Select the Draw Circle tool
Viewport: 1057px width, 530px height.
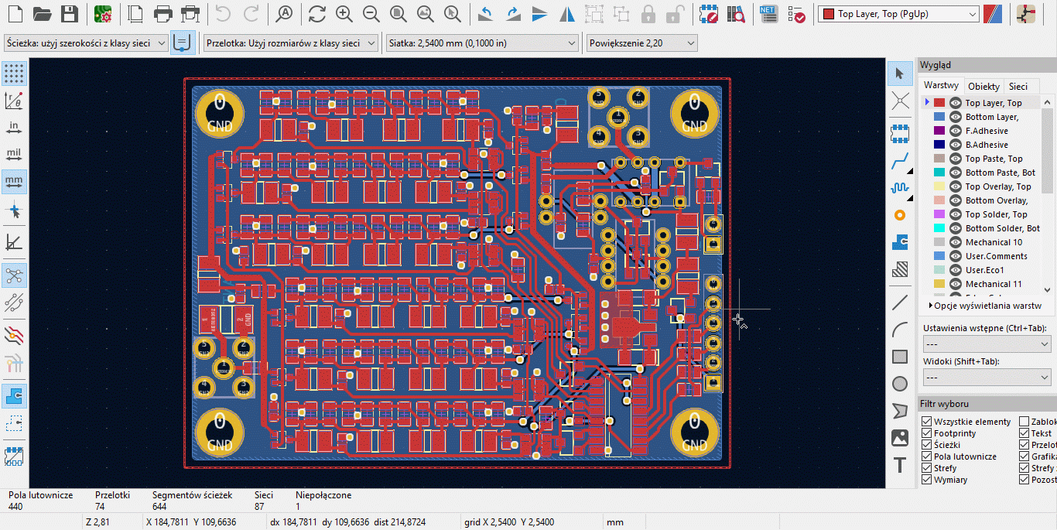899,384
